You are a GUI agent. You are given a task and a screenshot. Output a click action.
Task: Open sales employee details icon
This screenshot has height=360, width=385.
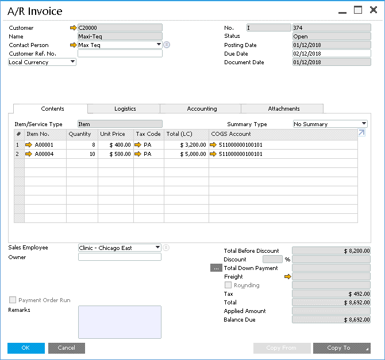point(166,248)
